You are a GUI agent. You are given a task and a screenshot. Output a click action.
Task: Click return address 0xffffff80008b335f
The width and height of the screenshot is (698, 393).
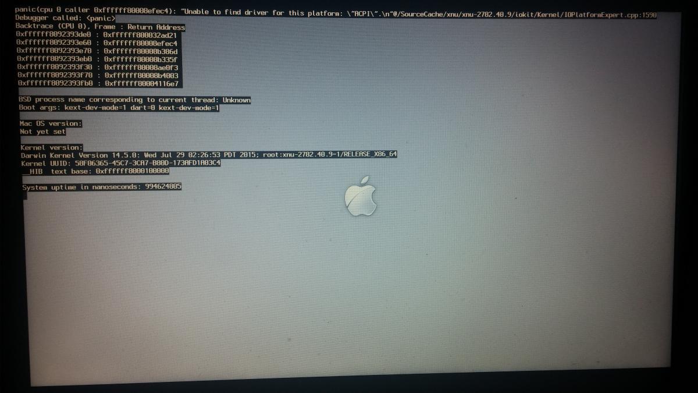[x=140, y=59]
